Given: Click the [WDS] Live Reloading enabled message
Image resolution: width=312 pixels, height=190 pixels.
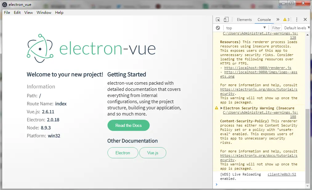Looking at the screenshot, I should pyautogui.click(x=240, y=176).
